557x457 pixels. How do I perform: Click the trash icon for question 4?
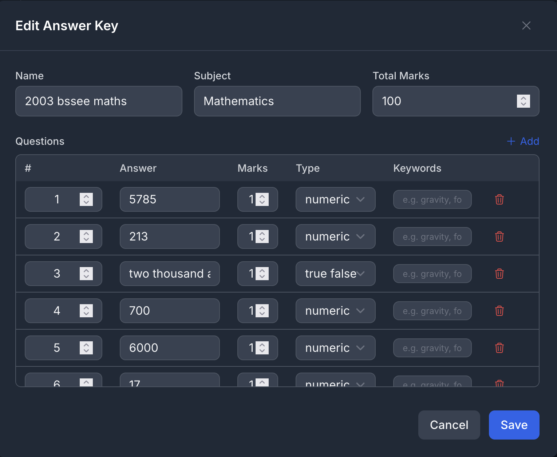499,311
